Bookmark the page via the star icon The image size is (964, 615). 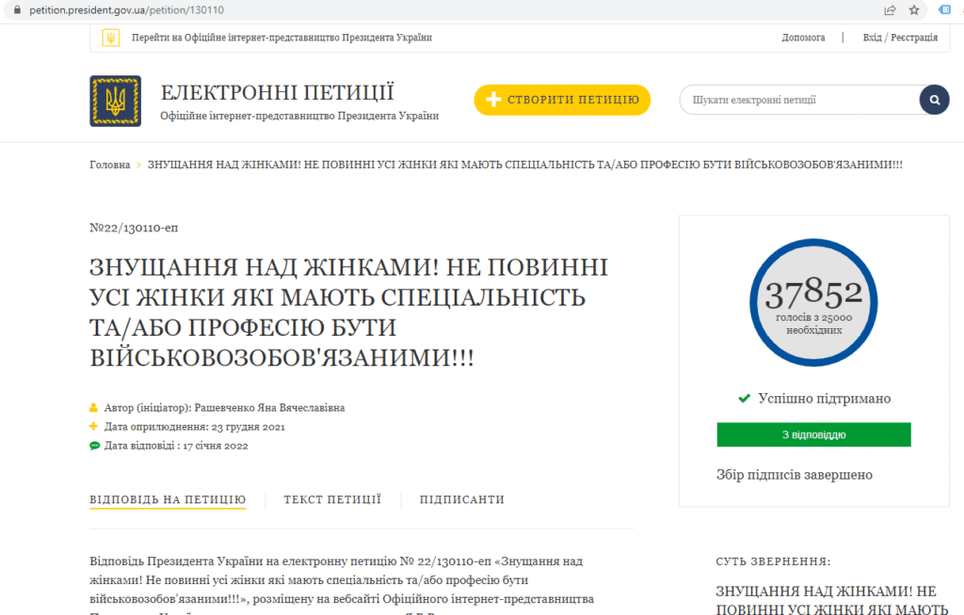[913, 11]
